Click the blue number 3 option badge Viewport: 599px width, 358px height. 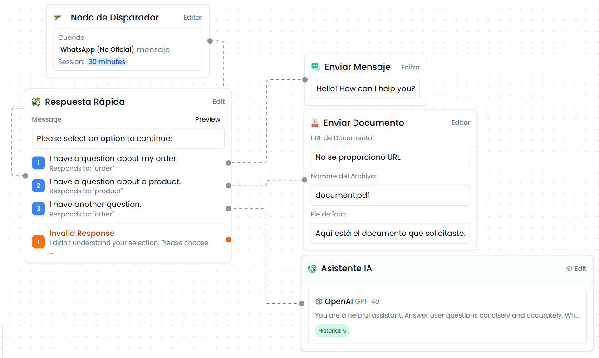(38, 209)
